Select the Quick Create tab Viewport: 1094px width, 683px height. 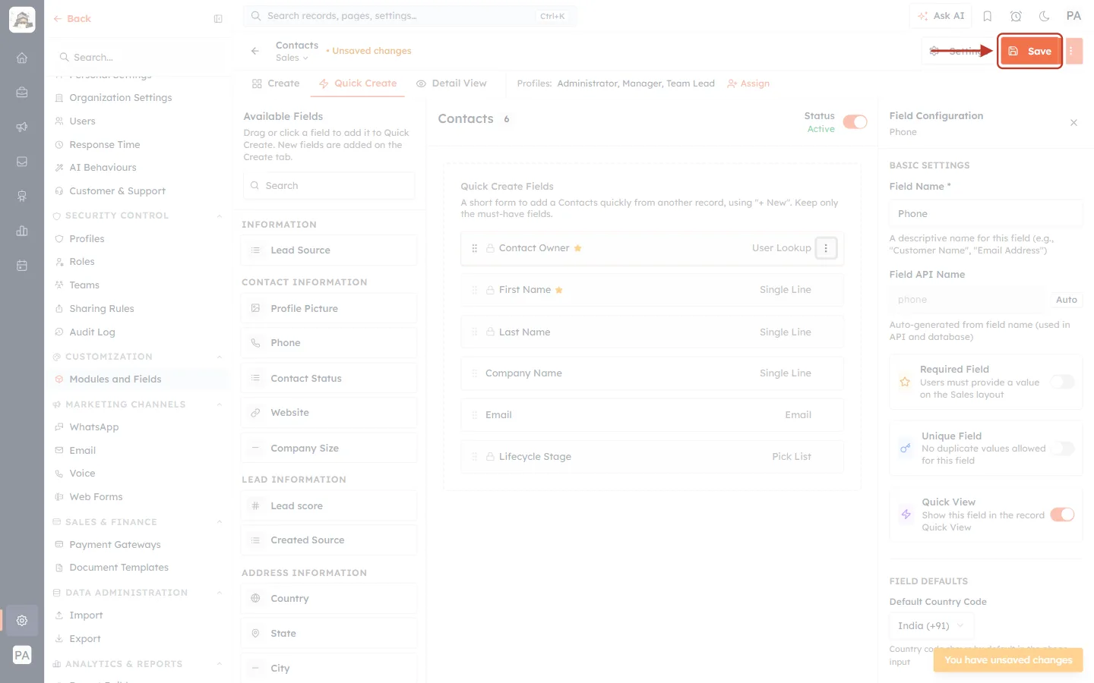click(358, 83)
